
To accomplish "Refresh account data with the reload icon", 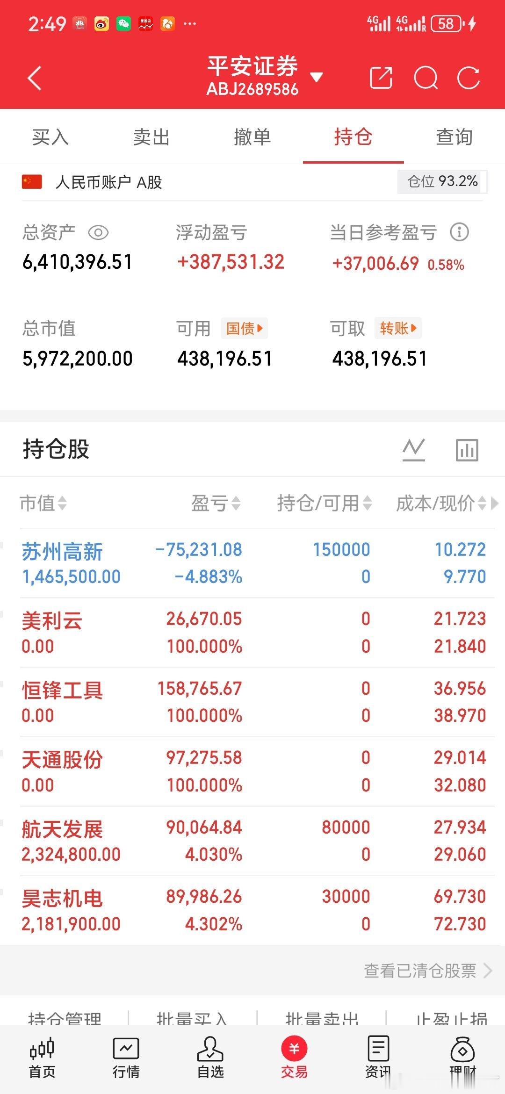I will (469, 78).
